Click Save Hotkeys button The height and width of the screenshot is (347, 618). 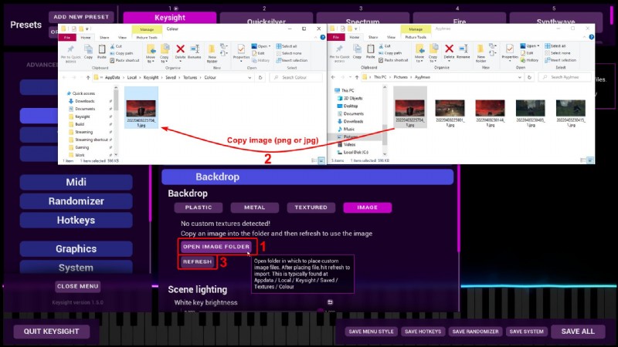tap(423, 332)
